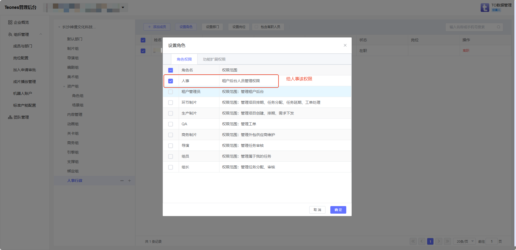The height and width of the screenshot is (250, 516).
Task: Click the 取消 cancel button
Action: click(317, 210)
